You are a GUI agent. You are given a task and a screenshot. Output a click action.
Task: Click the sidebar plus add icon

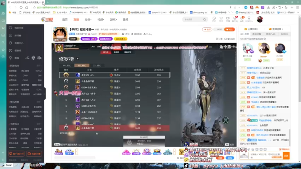pyautogui.click(x=3, y=153)
